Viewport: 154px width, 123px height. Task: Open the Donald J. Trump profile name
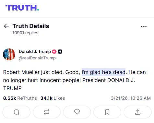[x=35, y=52]
